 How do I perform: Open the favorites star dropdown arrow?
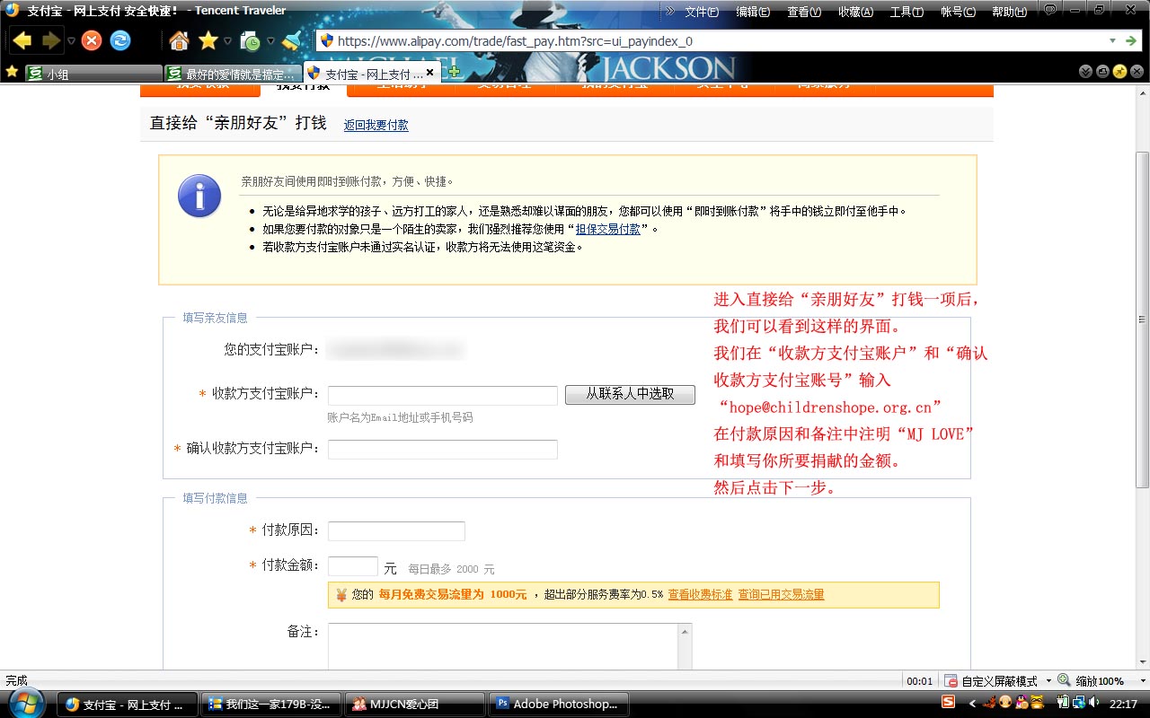click(226, 40)
